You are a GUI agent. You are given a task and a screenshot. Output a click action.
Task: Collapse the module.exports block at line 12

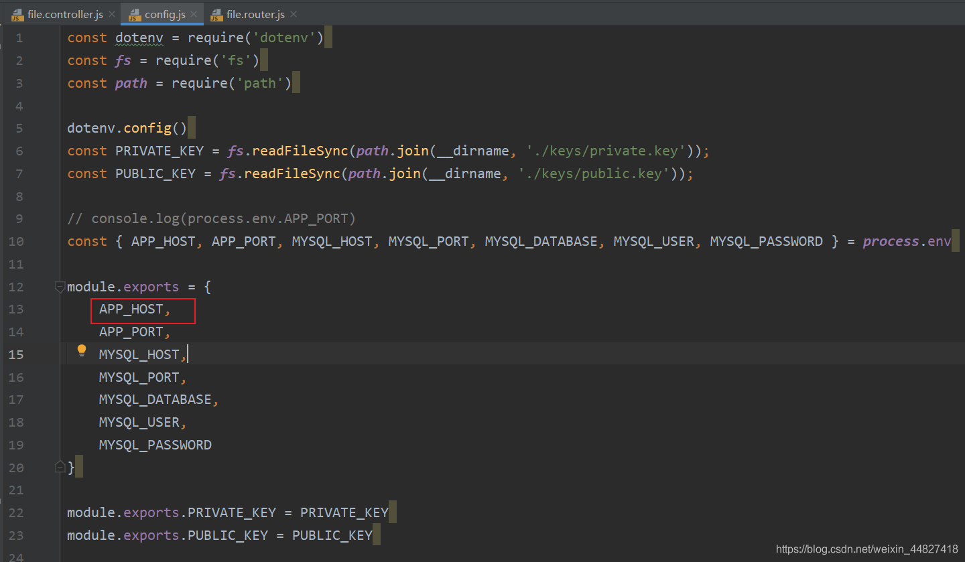(60, 287)
